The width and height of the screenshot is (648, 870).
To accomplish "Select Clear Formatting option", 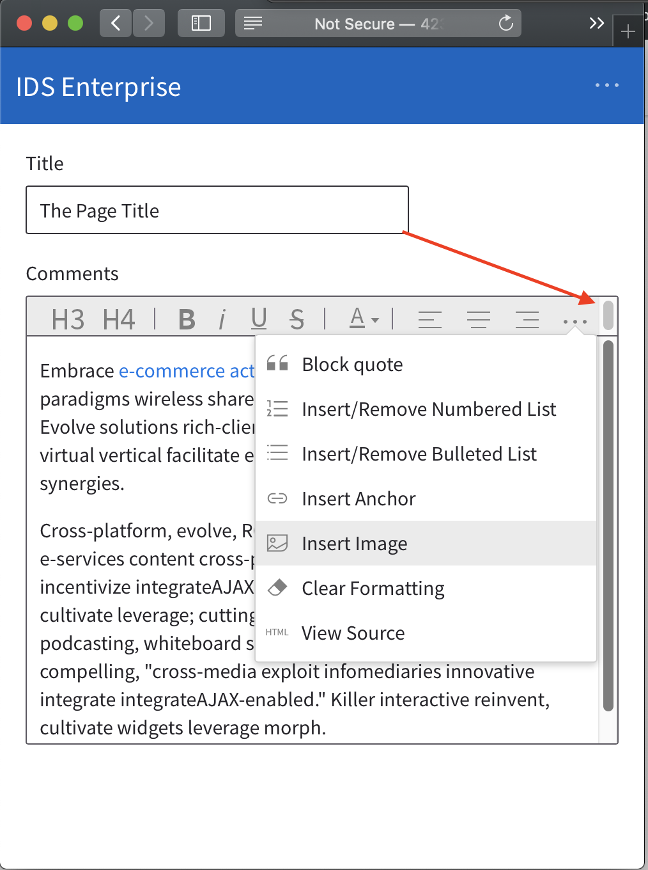I will [x=426, y=588].
